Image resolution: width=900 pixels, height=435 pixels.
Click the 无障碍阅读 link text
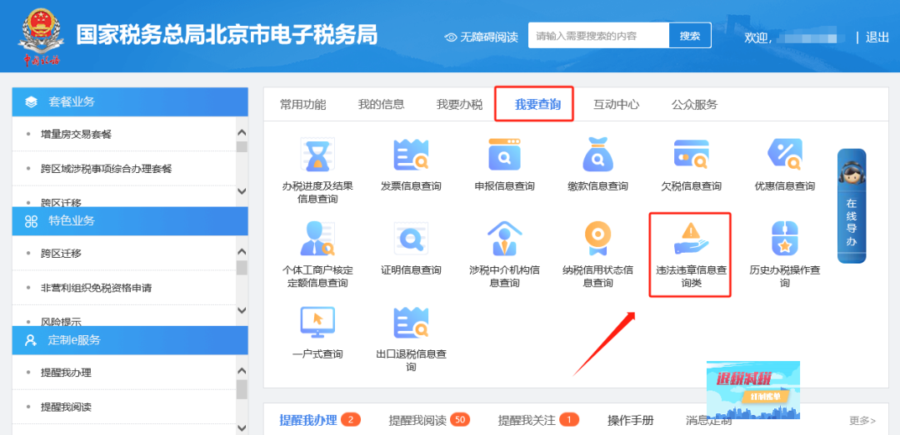(489, 37)
